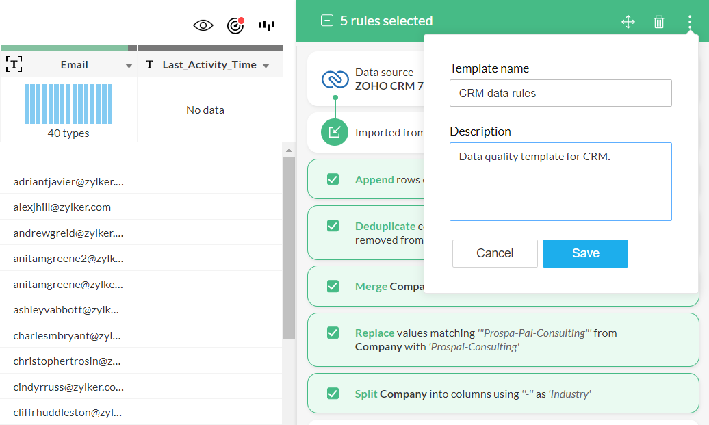709x425 pixels.
Task: Click the Description text area
Action: pos(560,181)
